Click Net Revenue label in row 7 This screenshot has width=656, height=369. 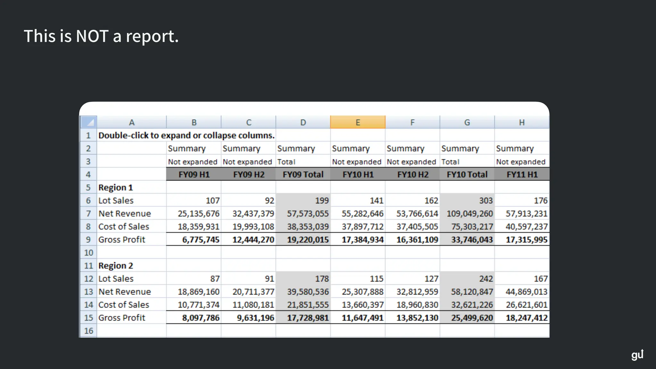click(x=132, y=213)
